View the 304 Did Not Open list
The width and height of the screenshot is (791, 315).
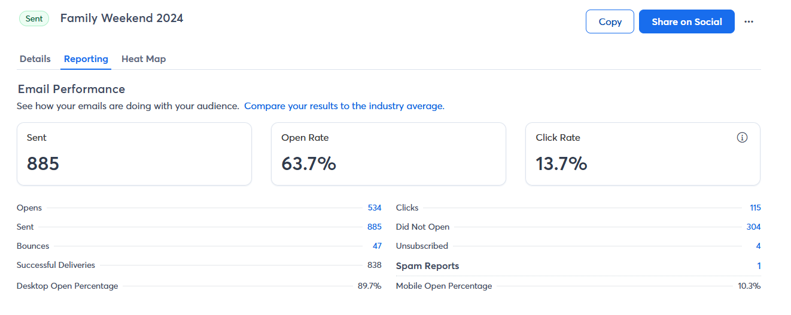(x=753, y=227)
